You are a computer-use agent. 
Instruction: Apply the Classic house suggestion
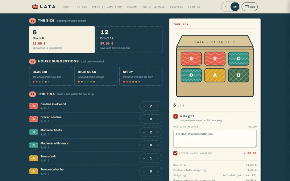click(x=50, y=76)
